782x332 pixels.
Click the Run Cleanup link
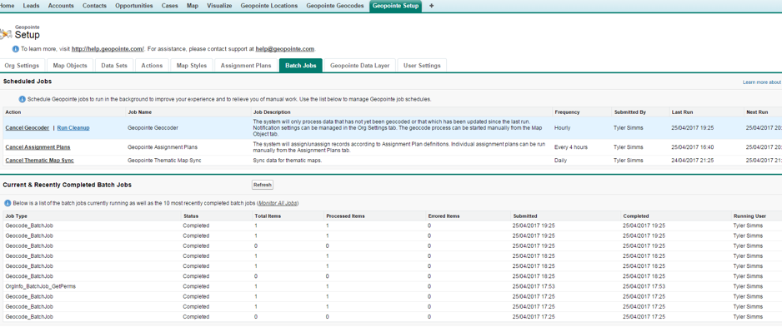73,128
